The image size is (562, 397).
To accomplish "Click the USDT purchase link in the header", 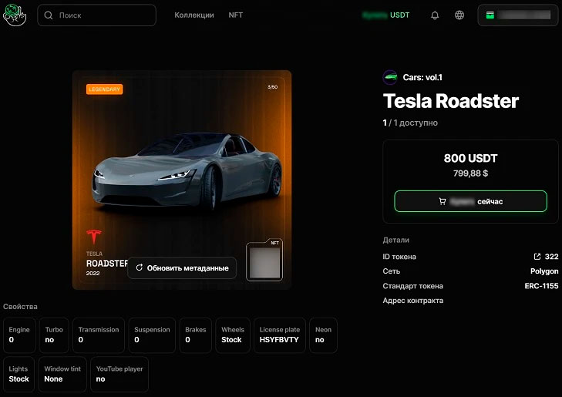I will tap(386, 15).
